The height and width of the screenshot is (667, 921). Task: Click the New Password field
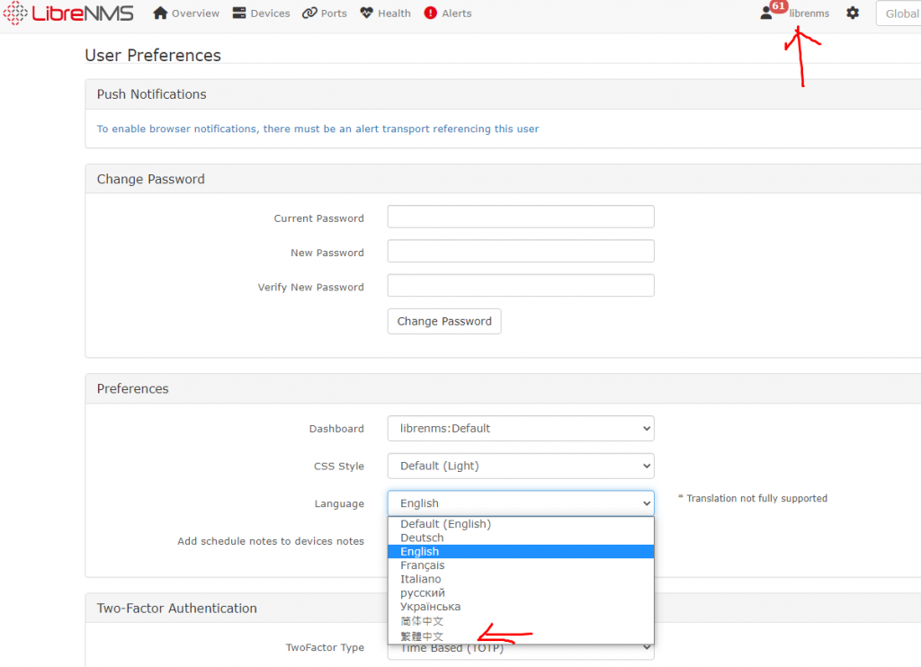(521, 252)
